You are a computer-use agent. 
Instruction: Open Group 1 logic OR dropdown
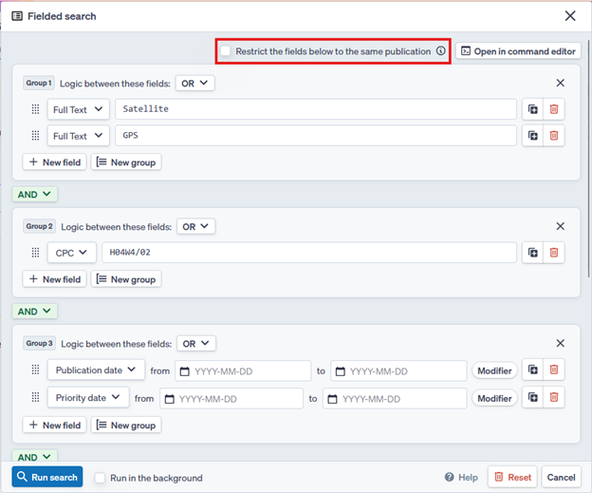click(x=194, y=84)
